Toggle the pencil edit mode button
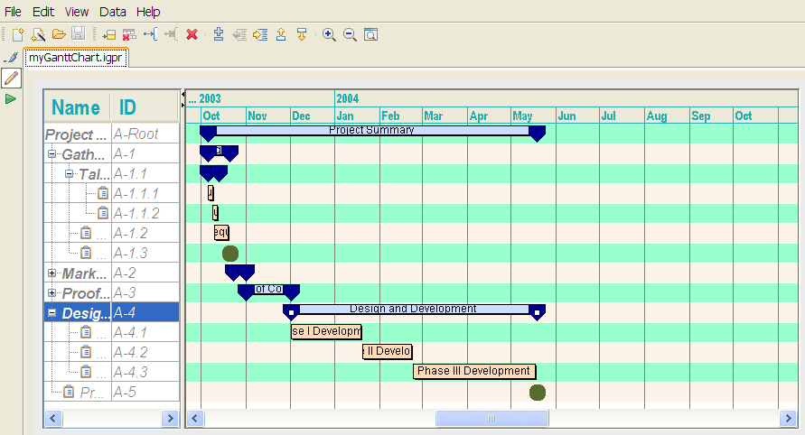Viewport: 805px width, 435px height. pyautogui.click(x=11, y=78)
